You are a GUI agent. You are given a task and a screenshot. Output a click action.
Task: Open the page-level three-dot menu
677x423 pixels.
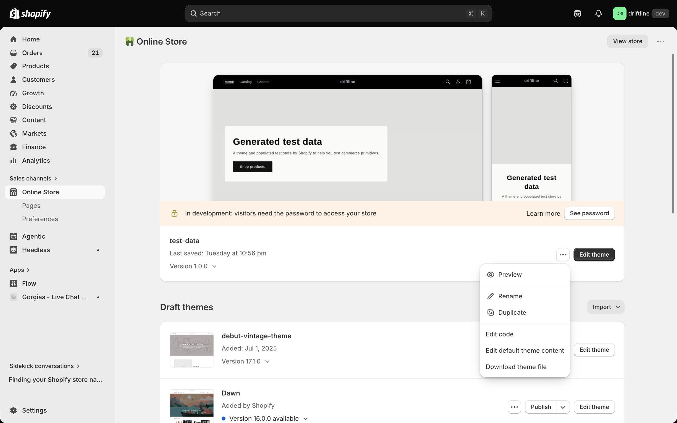pos(660,41)
